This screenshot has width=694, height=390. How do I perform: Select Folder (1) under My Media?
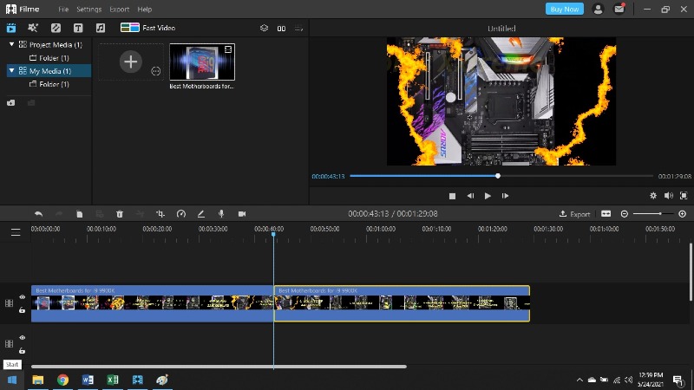(49, 84)
